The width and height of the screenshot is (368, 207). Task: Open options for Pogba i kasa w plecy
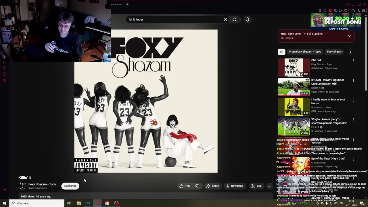353,120
